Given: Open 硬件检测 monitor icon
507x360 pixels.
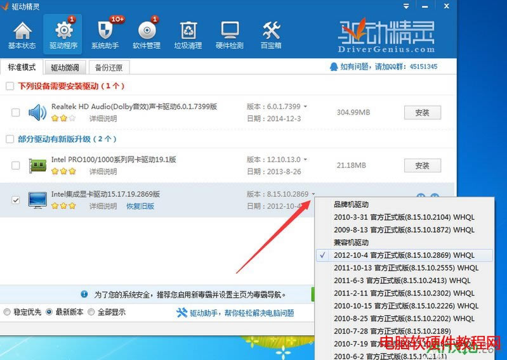Looking at the screenshot, I should 229,35.
